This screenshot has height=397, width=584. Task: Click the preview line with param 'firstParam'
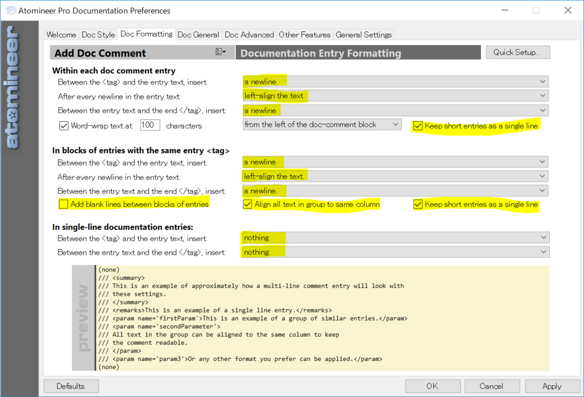coord(253,318)
